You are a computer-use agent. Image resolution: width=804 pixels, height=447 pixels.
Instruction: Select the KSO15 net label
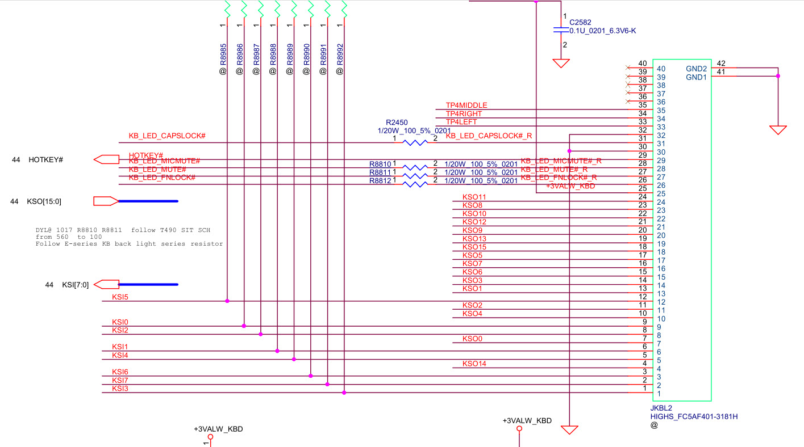point(474,247)
